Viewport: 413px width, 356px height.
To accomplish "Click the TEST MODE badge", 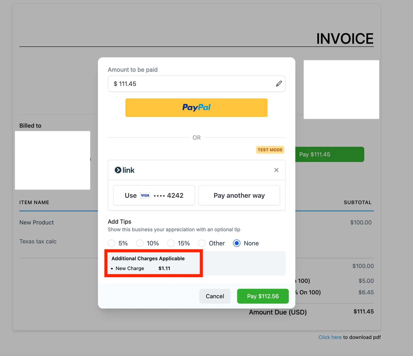I will click(270, 150).
